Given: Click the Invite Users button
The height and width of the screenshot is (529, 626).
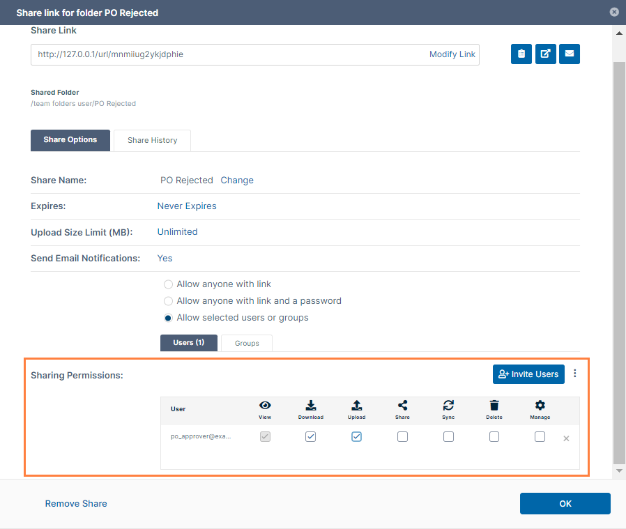Looking at the screenshot, I should (528, 374).
